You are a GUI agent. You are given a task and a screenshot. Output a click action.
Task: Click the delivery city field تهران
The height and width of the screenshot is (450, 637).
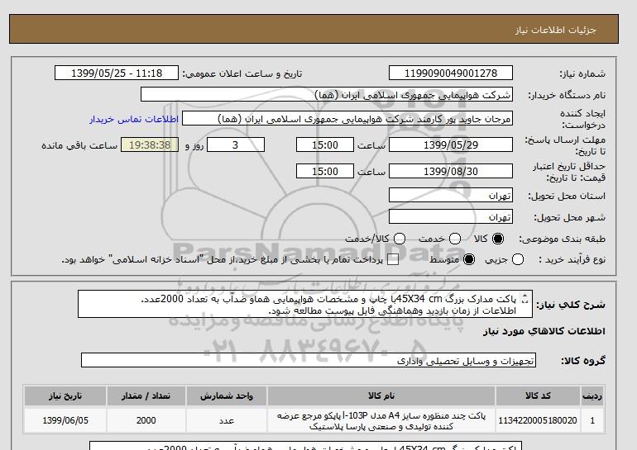pyautogui.click(x=451, y=216)
